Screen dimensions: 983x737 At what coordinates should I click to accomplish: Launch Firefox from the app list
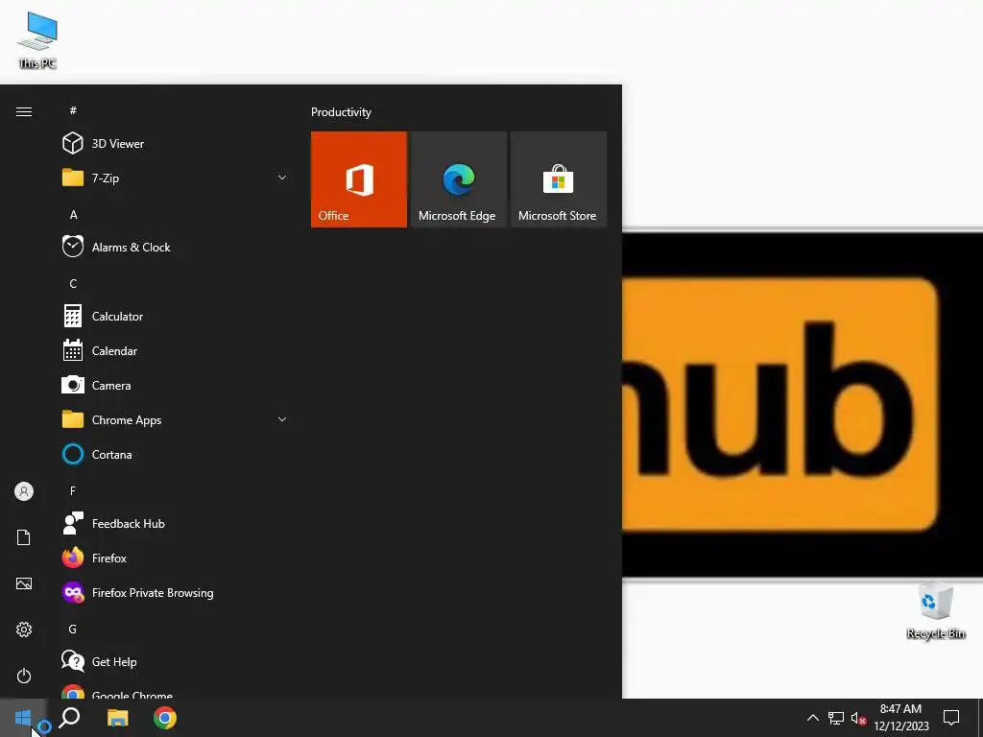point(176,558)
